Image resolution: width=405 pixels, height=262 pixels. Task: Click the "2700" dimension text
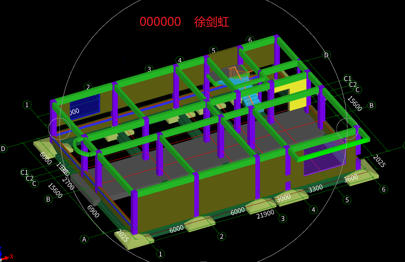click(x=68, y=184)
